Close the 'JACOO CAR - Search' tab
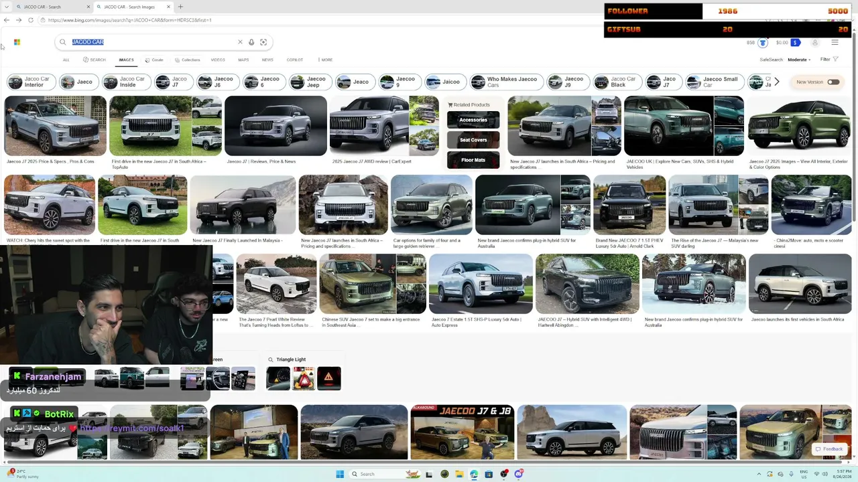The width and height of the screenshot is (858, 482). [88, 7]
